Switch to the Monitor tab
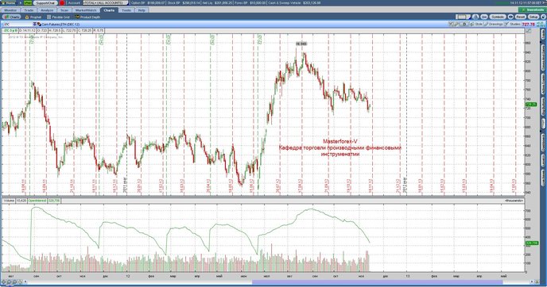Viewport: 547px width, 287px height. [10, 10]
